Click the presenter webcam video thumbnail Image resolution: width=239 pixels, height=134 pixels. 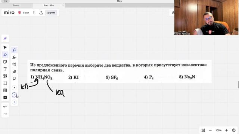coord(206,17)
